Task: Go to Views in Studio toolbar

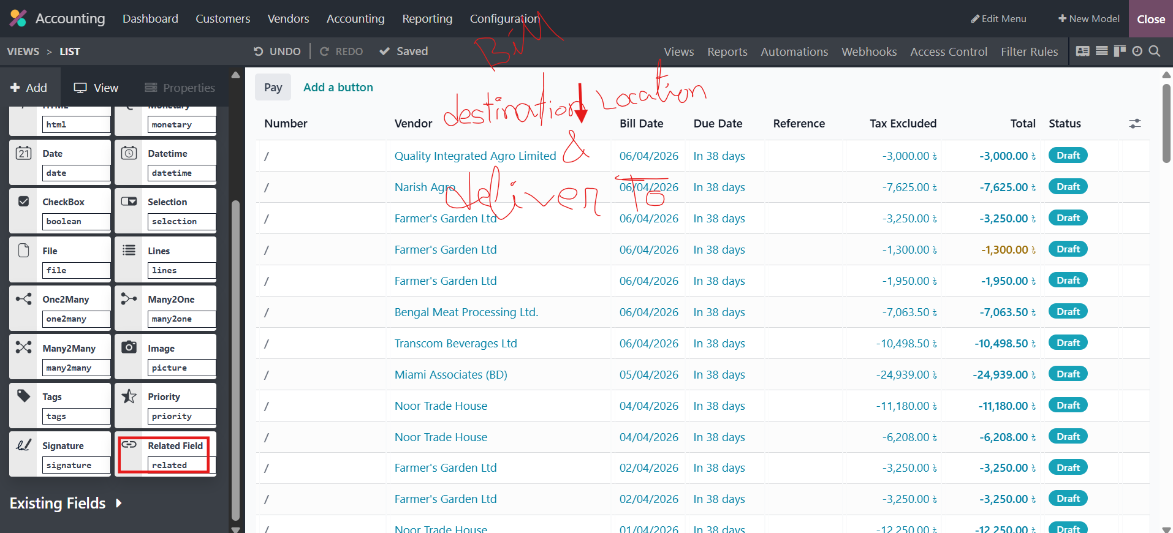Action: (x=679, y=52)
